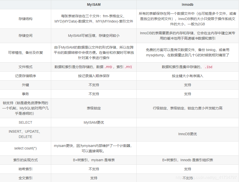The image size is (239, 182).
Task: Select MyISAM 可移植性 cross-platform description cell
Action: pyautogui.click(x=94, y=53)
